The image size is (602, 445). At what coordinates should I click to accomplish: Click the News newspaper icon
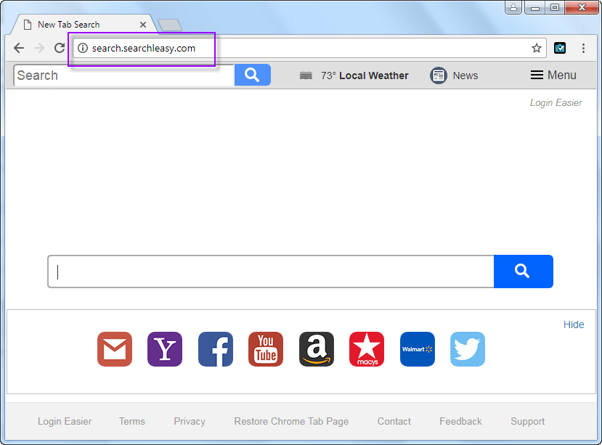438,75
